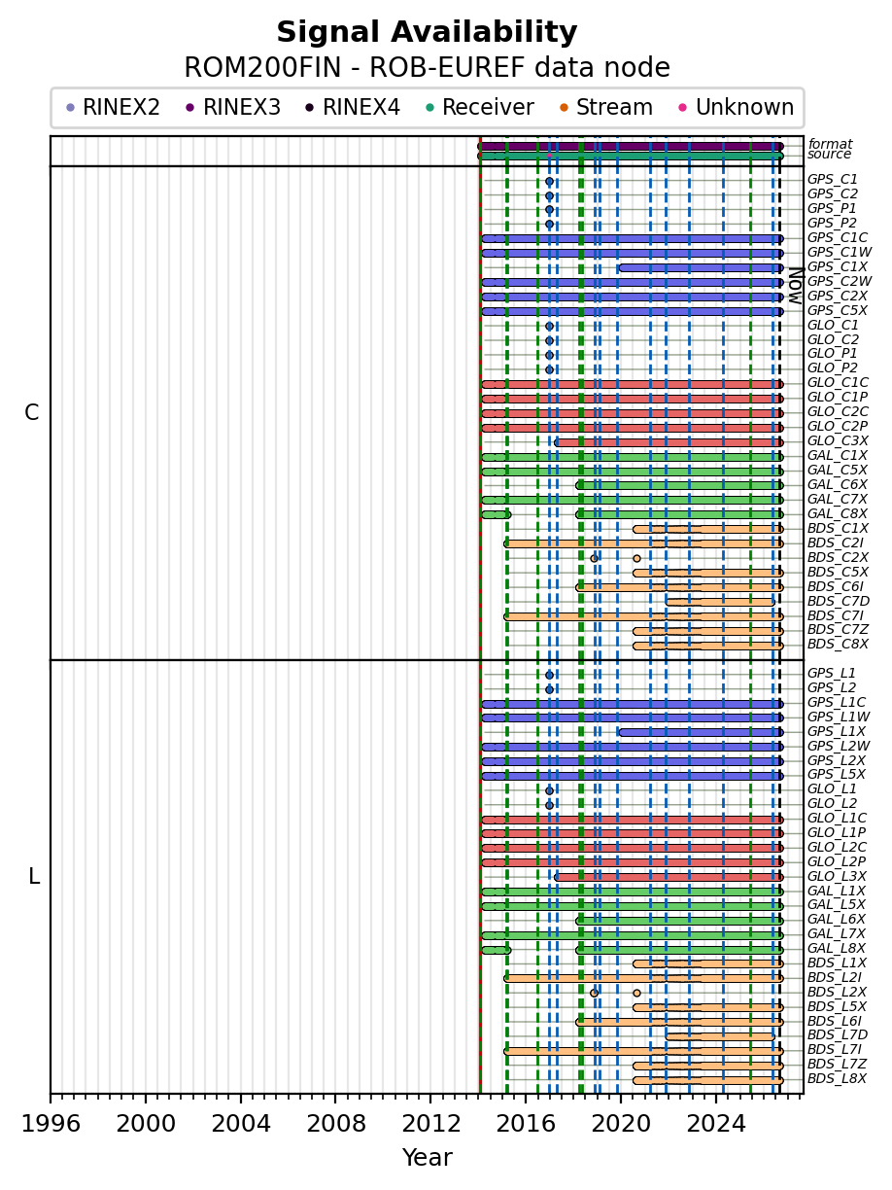Click the NOW vertical label
The height and width of the screenshot is (1190, 892).
tap(795, 285)
